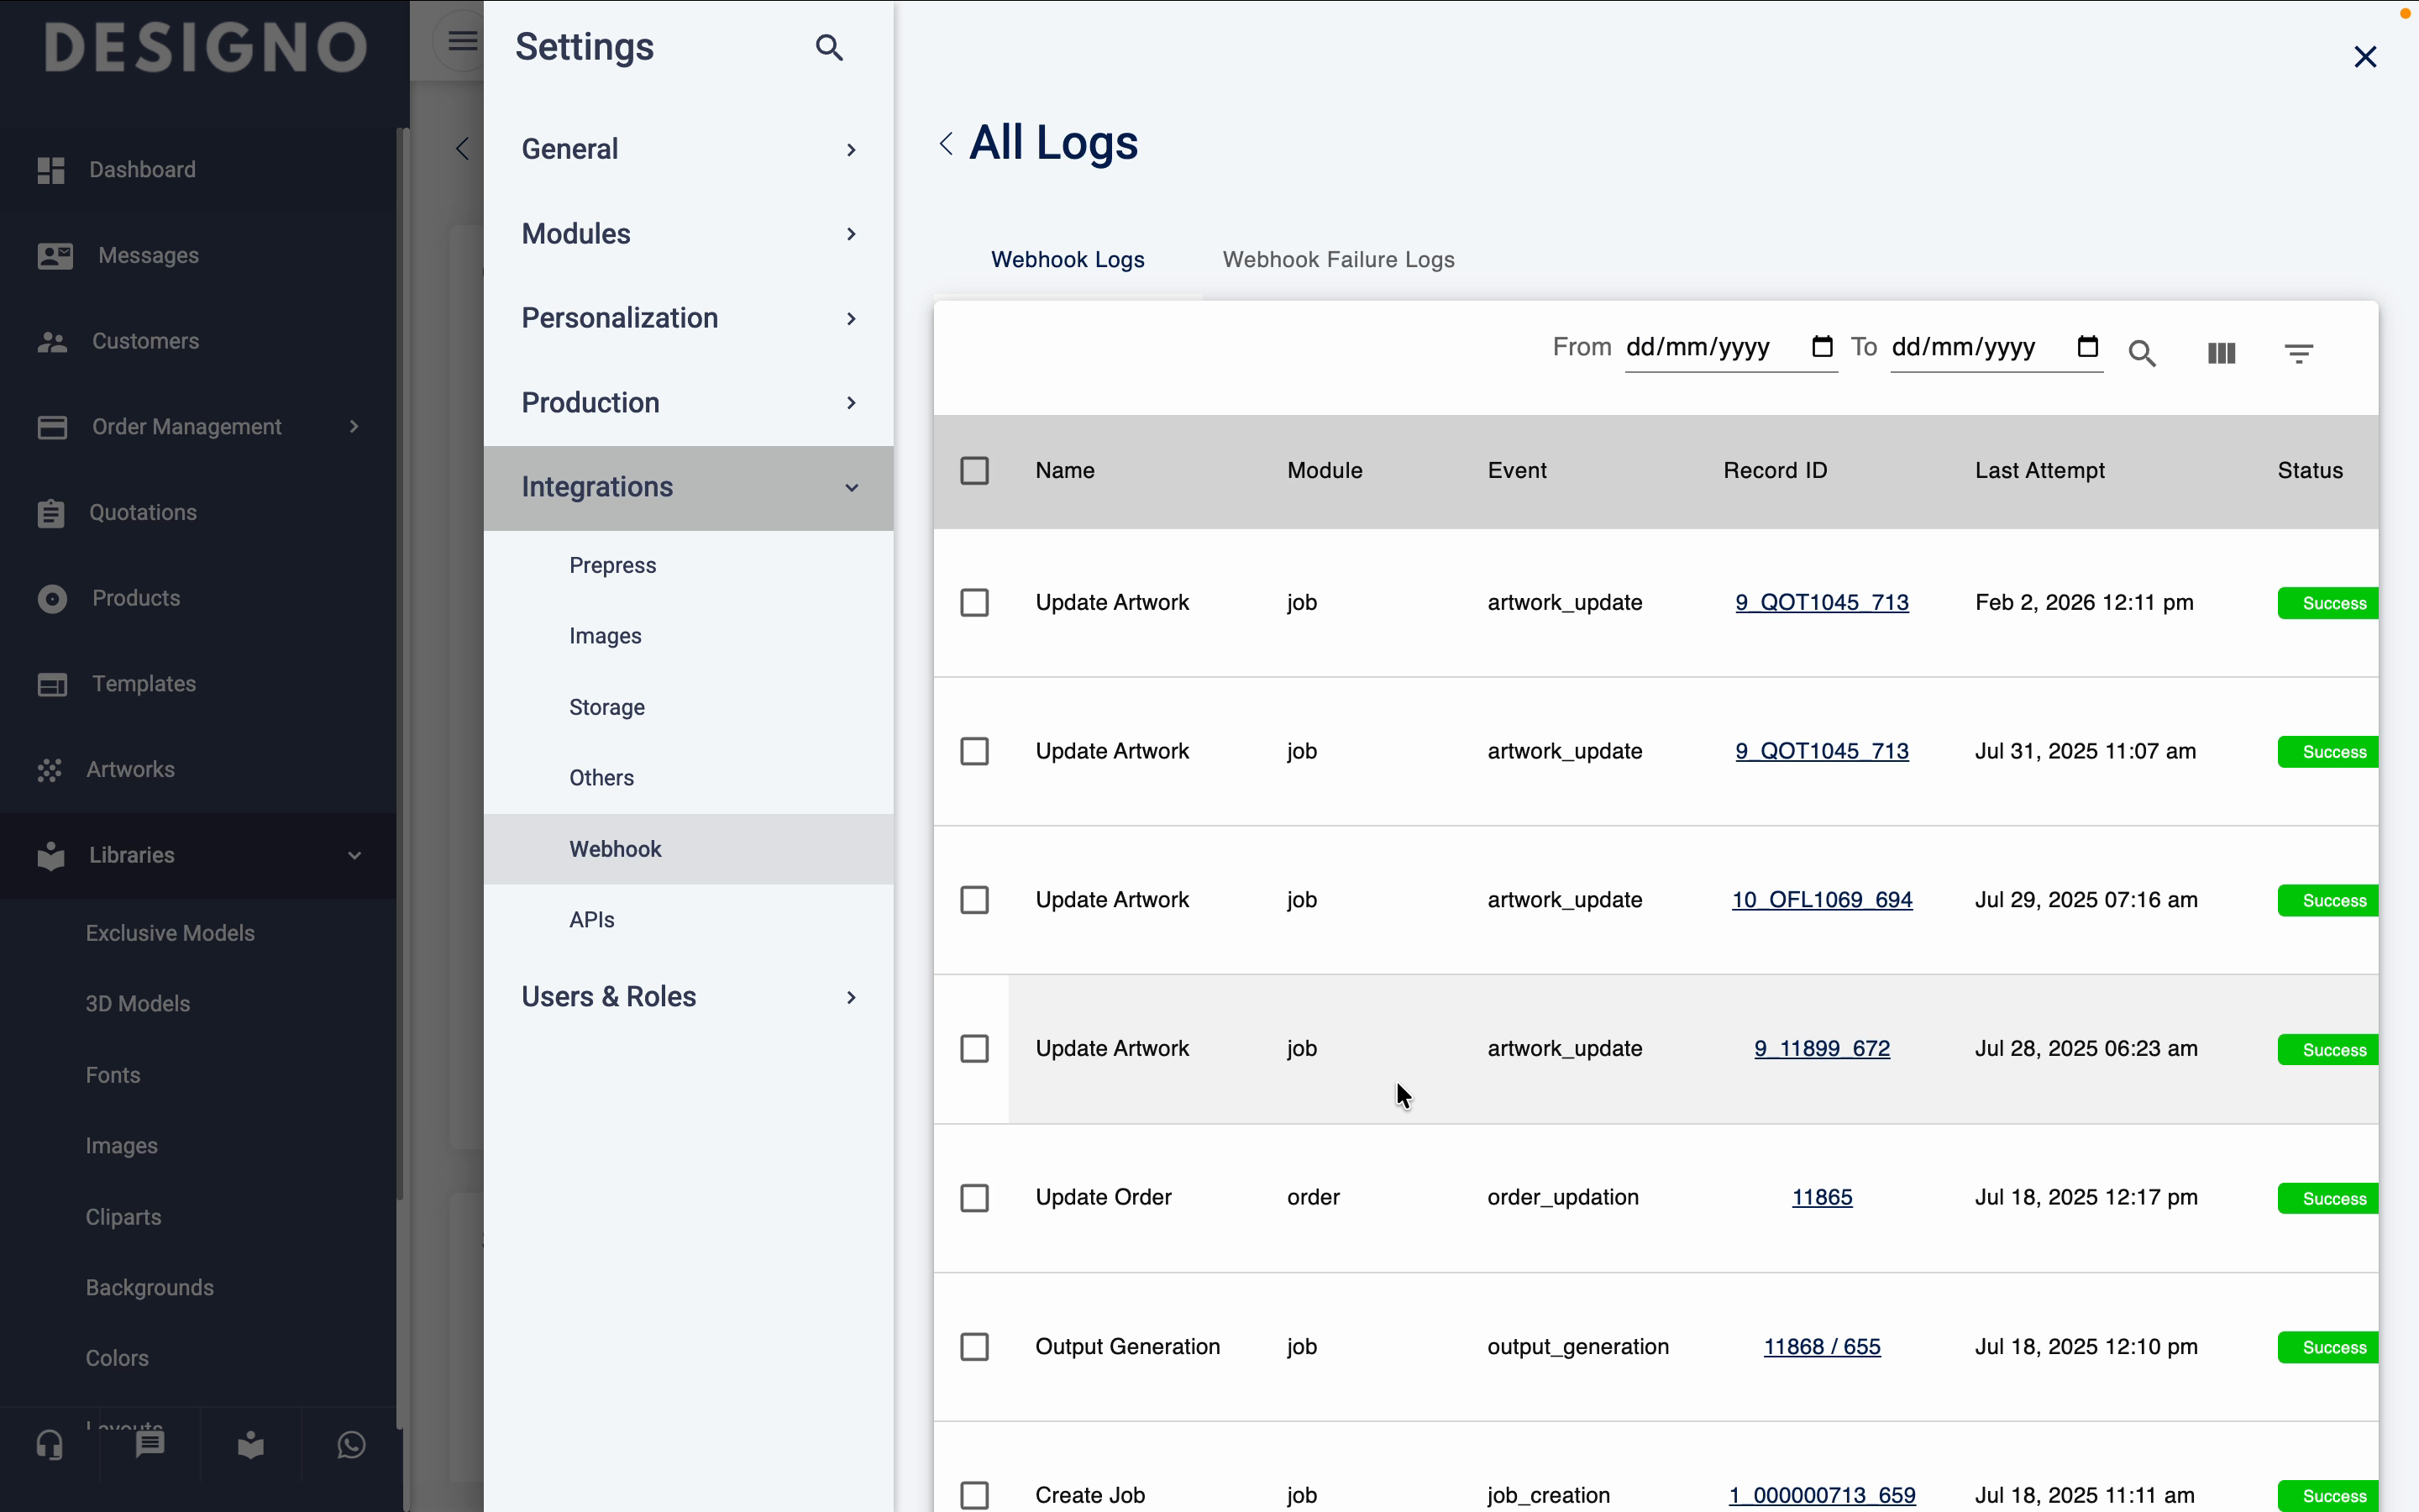This screenshot has width=2419, height=1512.
Task: Click the column view icon in logs toolbar
Action: coord(2221,353)
